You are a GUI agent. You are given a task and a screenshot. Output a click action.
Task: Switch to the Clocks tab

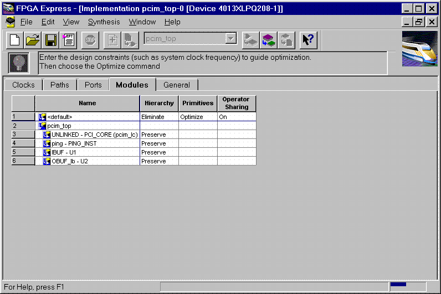click(23, 85)
